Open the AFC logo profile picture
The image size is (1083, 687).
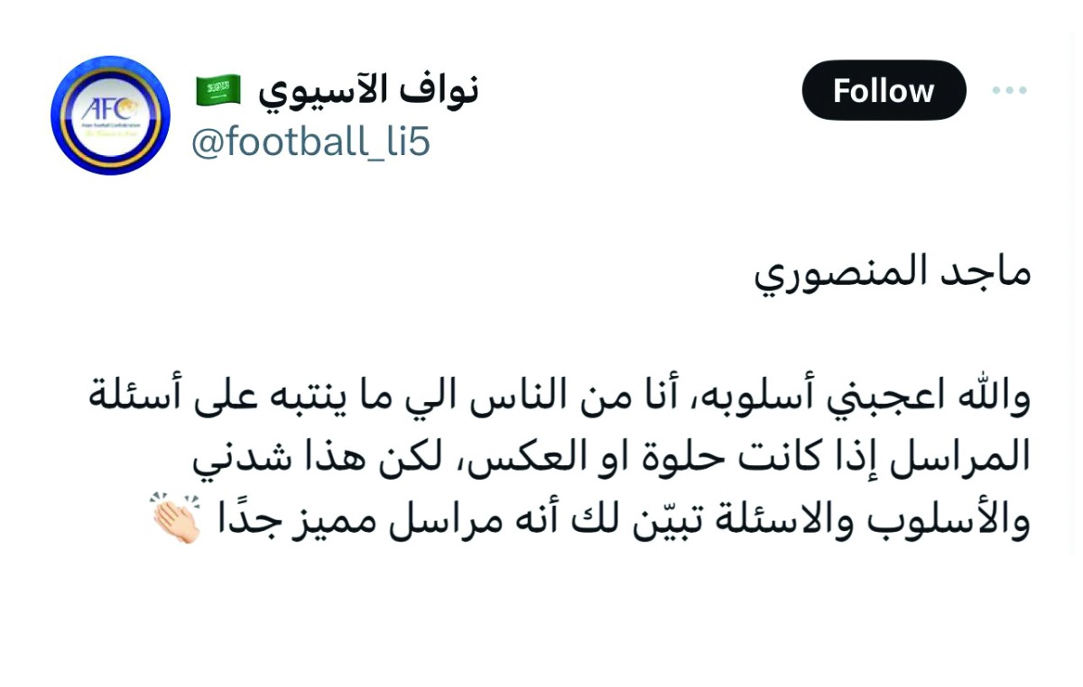(110, 115)
